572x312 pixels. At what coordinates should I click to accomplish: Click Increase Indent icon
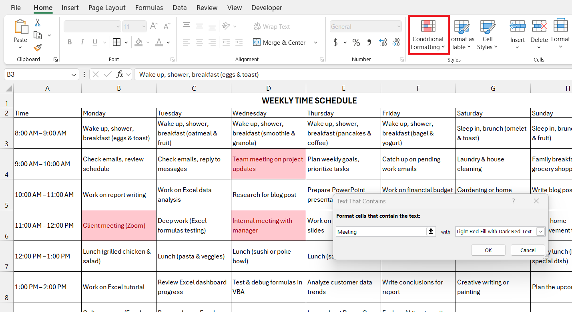pos(239,42)
